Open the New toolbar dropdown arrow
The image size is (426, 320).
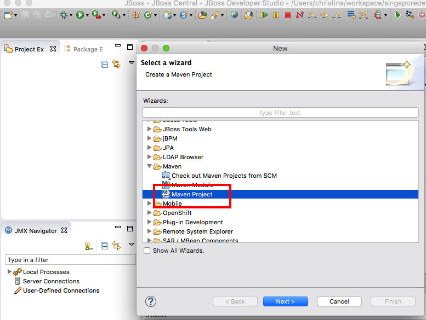(15, 15)
